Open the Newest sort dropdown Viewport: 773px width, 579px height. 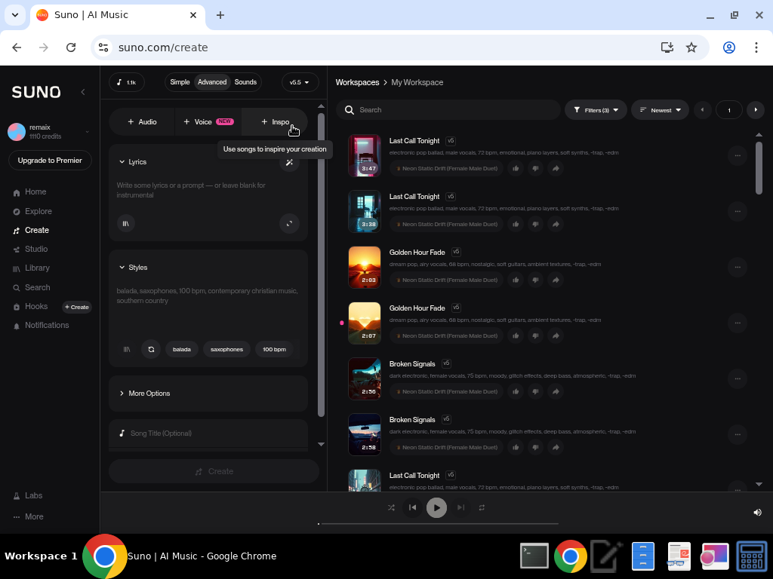click(659, 109)
